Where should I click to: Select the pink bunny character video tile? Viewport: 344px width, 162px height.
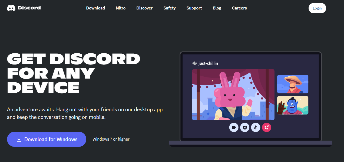tap(233, 95)
